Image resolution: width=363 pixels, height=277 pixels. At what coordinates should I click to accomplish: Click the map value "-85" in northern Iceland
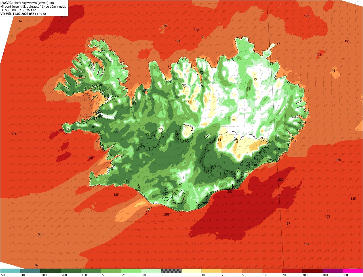(x=152, y=99)
